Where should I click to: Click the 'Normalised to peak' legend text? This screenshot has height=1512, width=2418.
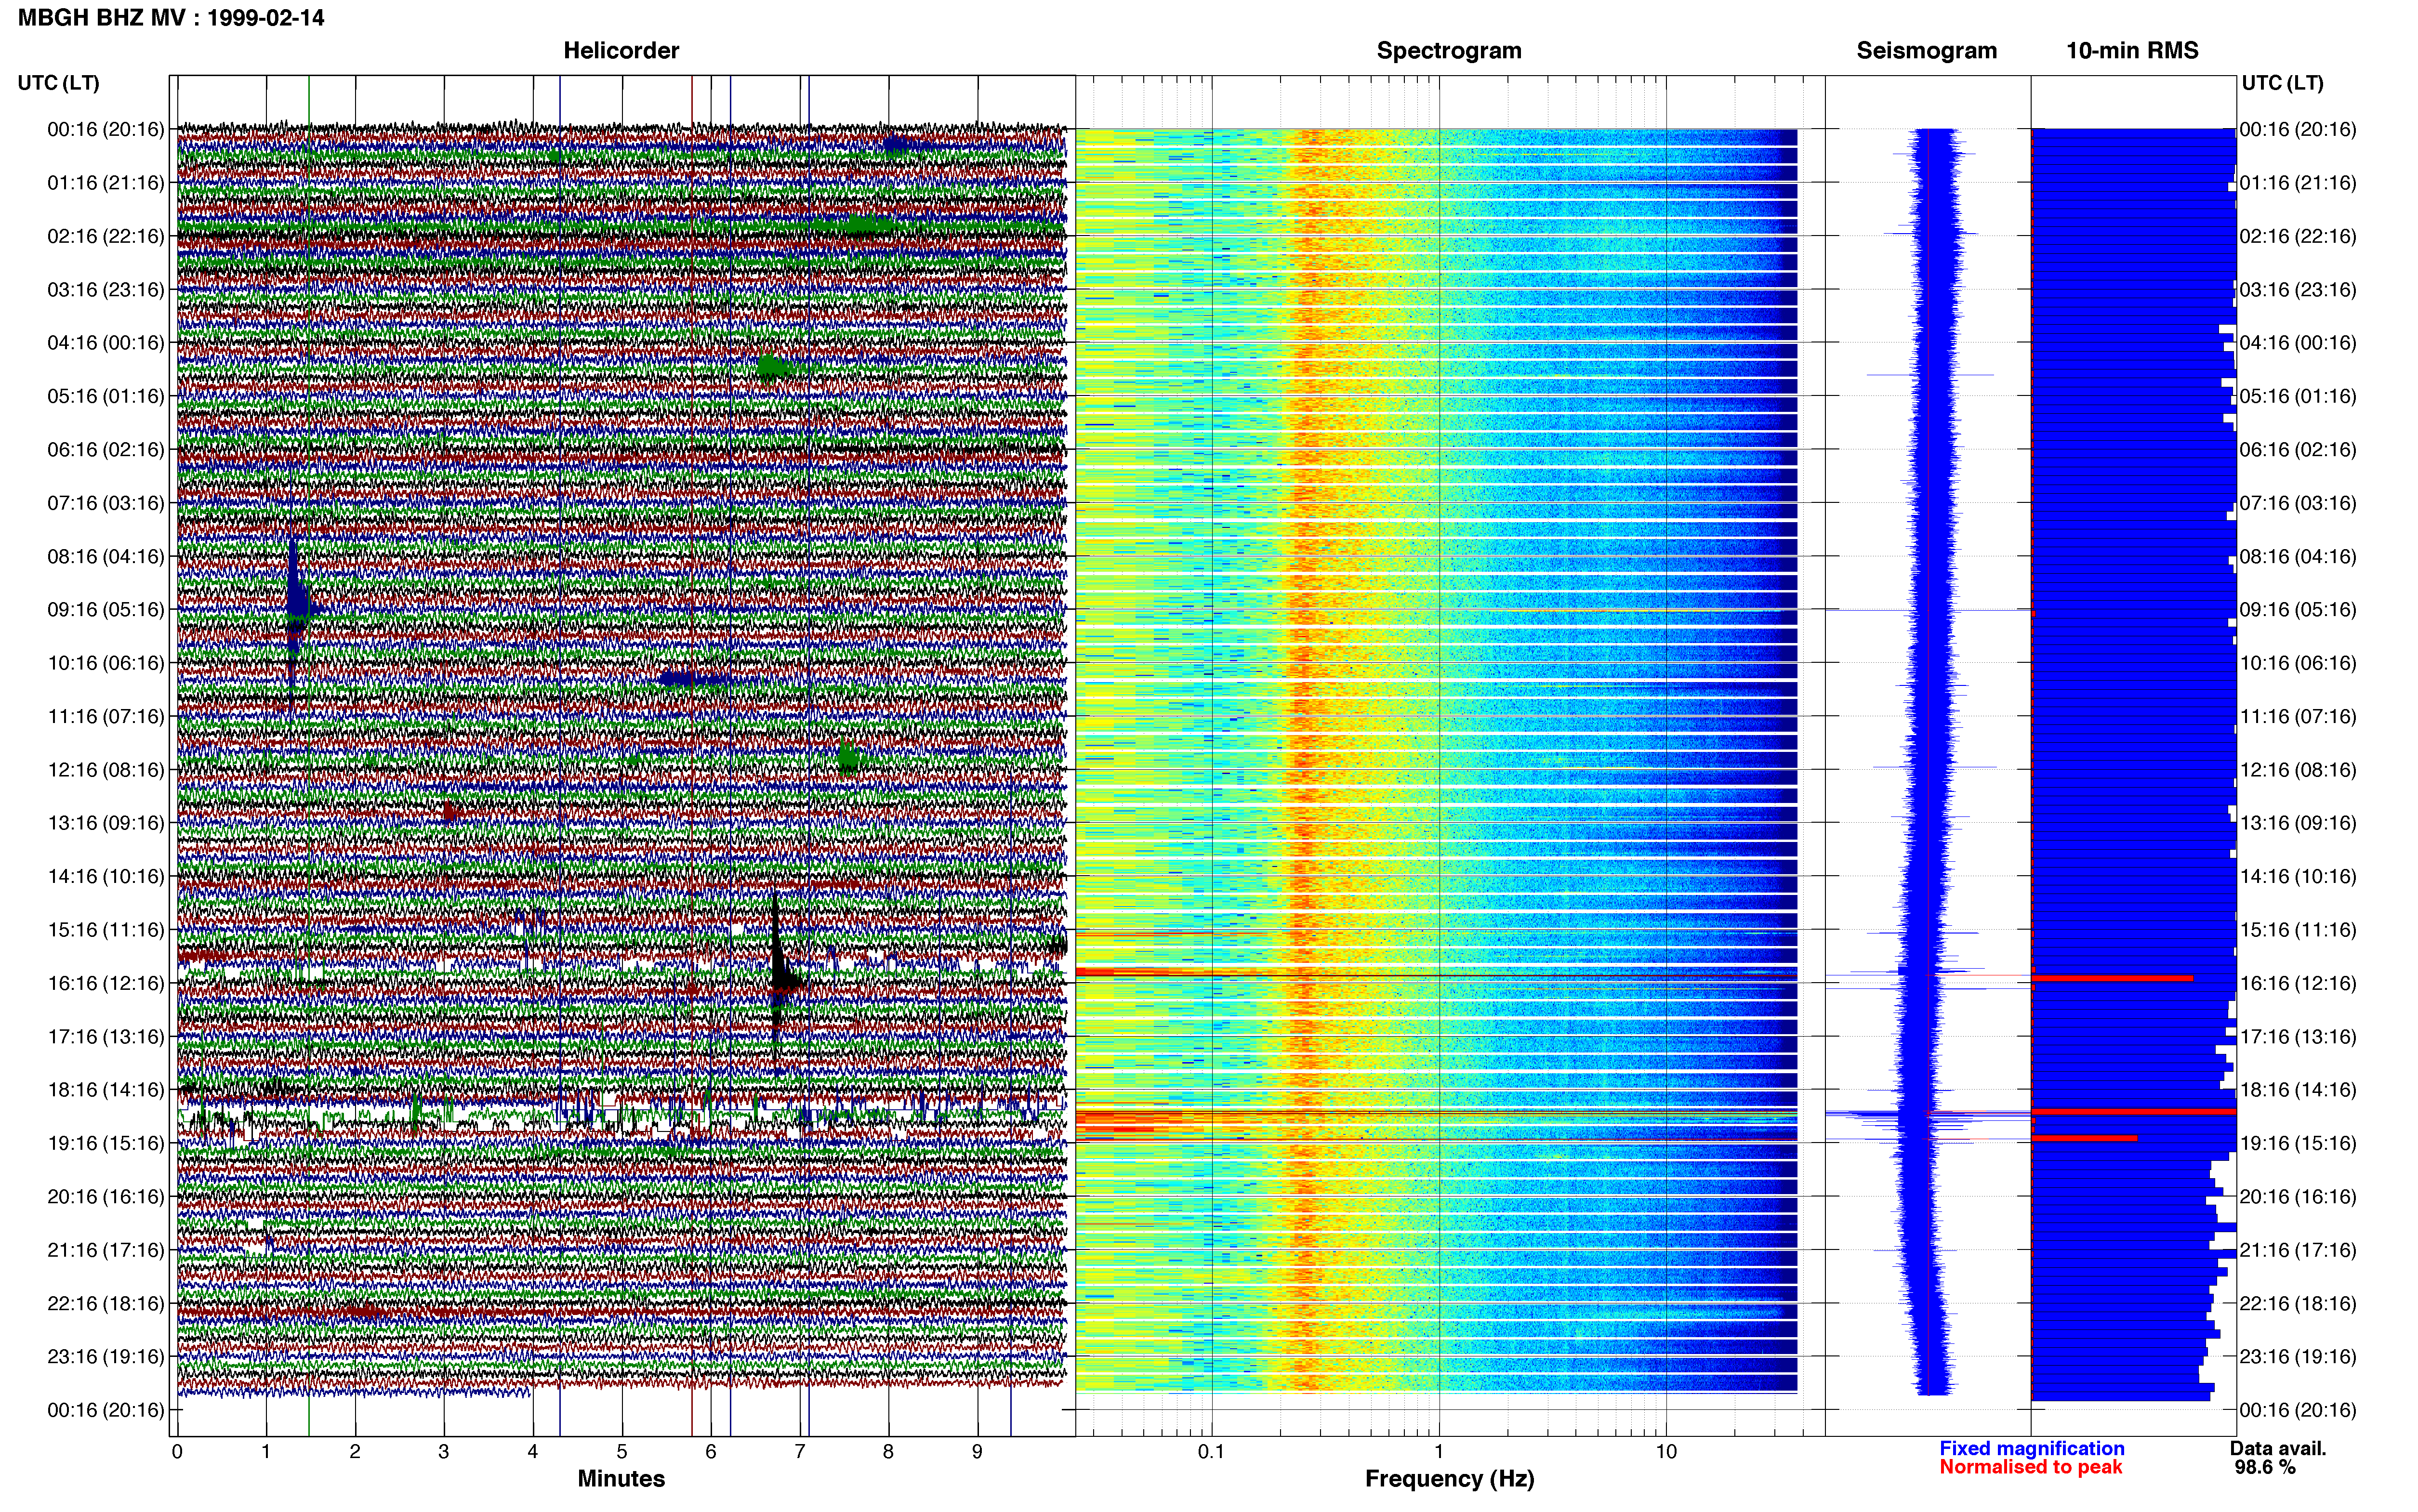2030,1467
